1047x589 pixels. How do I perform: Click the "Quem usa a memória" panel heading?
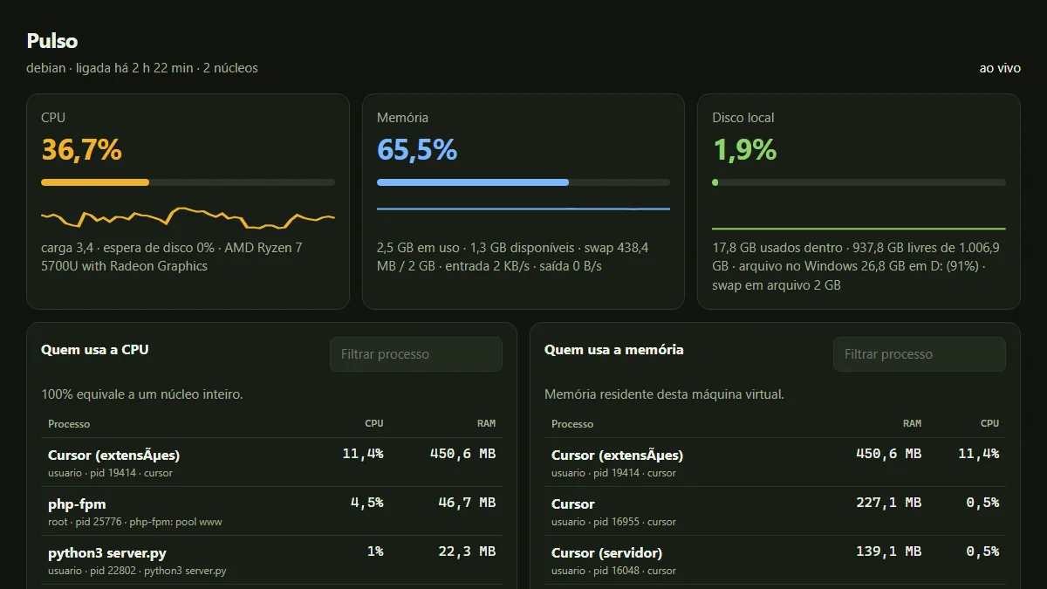[614, 350]
